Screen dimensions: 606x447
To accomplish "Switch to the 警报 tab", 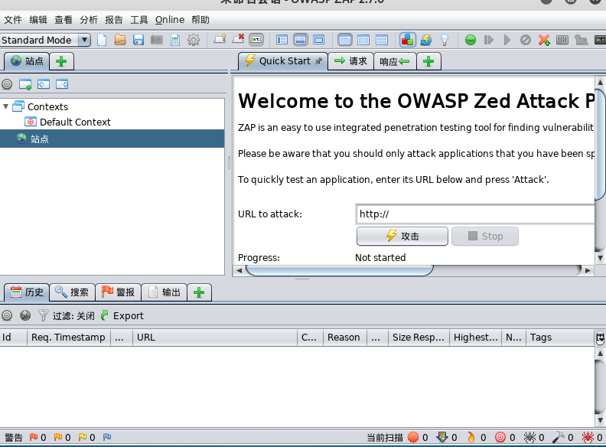I will [x=118, y=292].
